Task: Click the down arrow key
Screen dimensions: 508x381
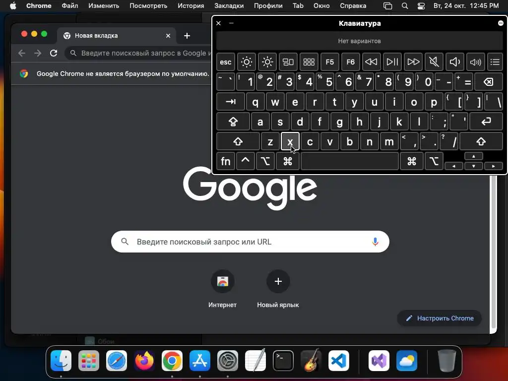Action: tap(474, 166)
